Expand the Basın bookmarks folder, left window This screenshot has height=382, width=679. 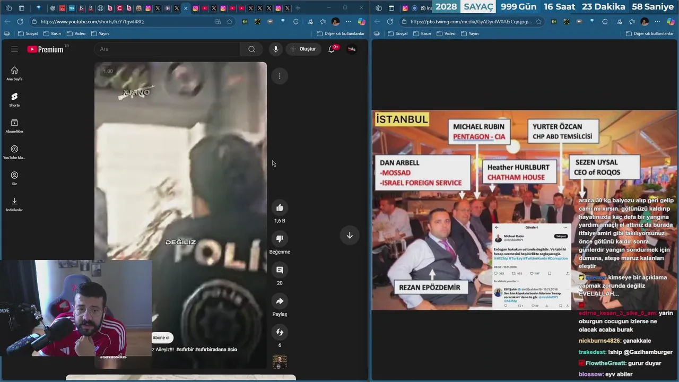[x=53, y=33]
